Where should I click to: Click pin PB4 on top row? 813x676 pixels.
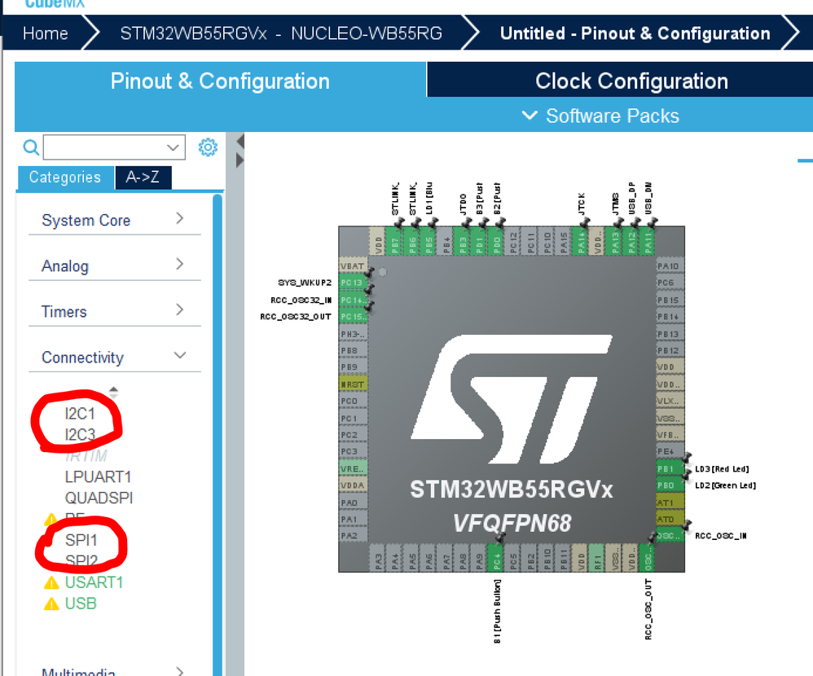pyautogui.click(x=446, y=240)
